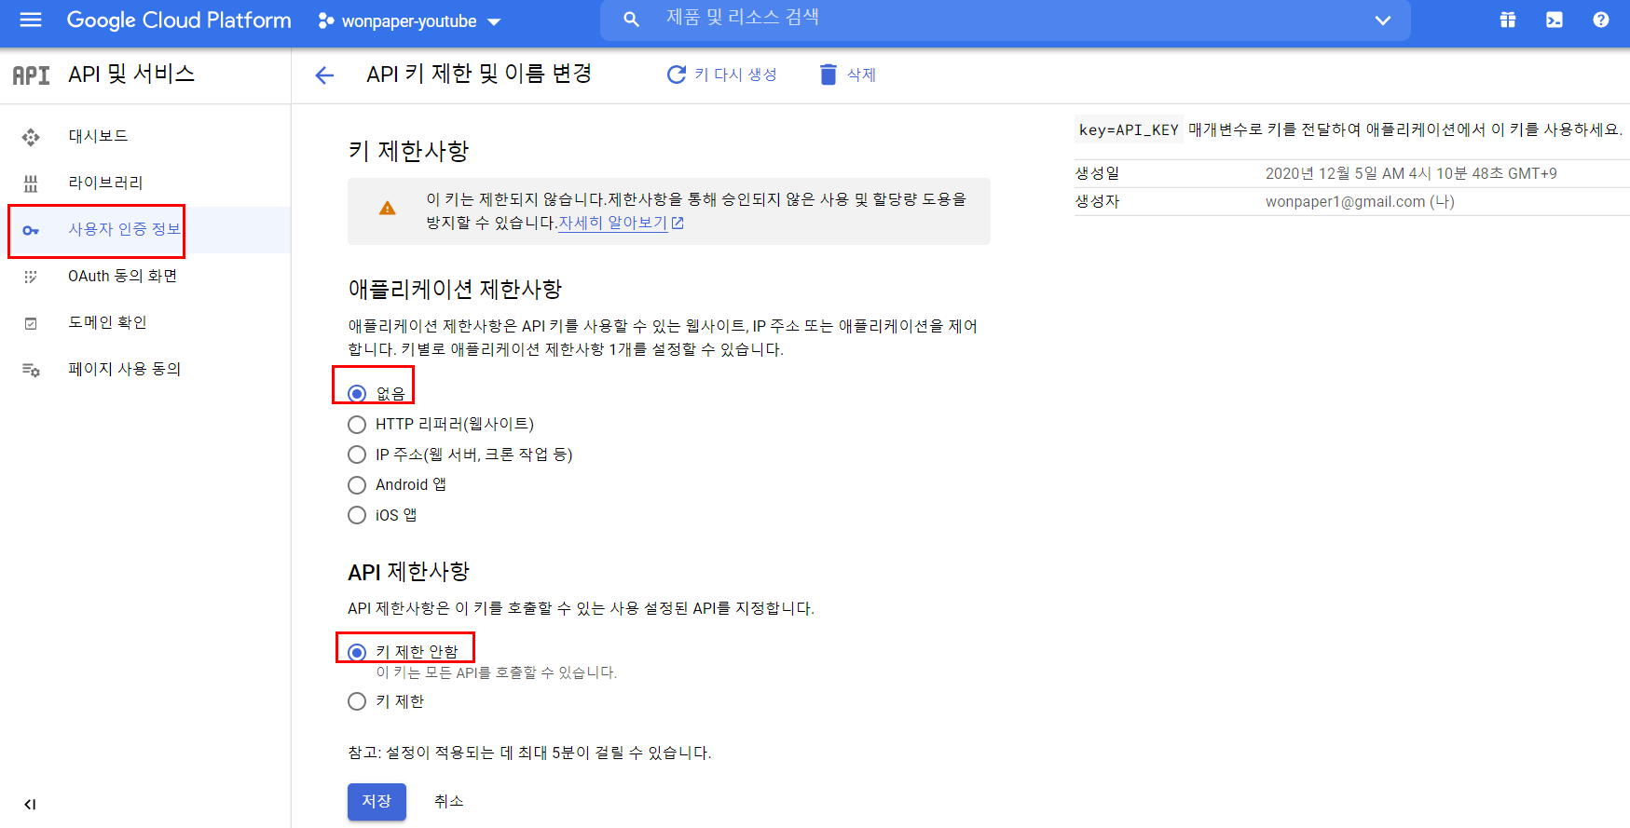Image resolution: width=1630 pixels, height=828 pixels.
Task: Select the HTTP 리퍼러(웹사이트) radio option
Action: coord(357,425)
